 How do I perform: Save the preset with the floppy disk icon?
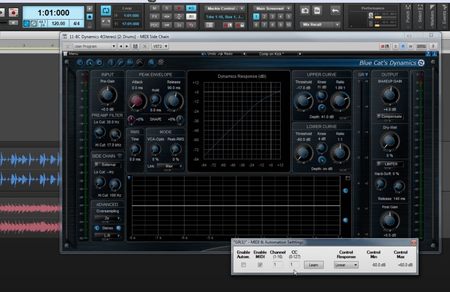click(x=135, y=46)
